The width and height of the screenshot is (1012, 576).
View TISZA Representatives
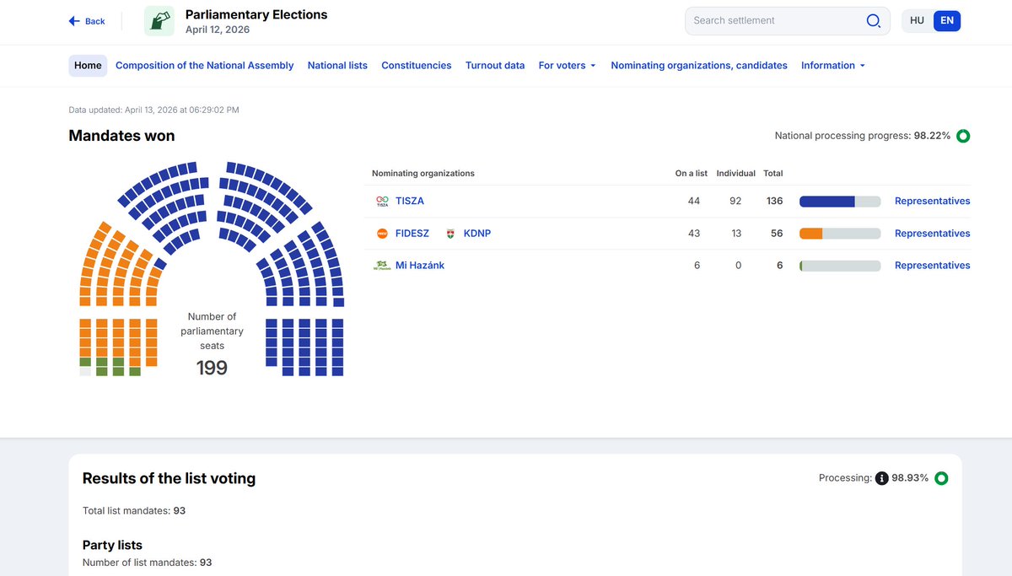point(933,202)
